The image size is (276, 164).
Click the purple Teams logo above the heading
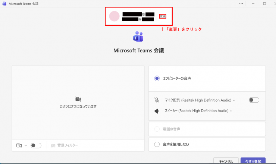pos(138,37)
